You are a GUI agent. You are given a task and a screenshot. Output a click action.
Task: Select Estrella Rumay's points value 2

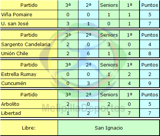pyautogui.click(x=150, y=74)
